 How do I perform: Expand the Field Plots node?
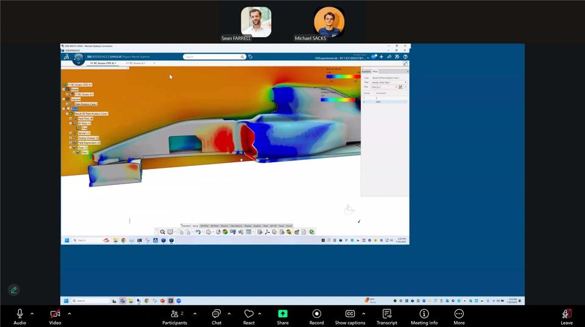click(71, 118)
